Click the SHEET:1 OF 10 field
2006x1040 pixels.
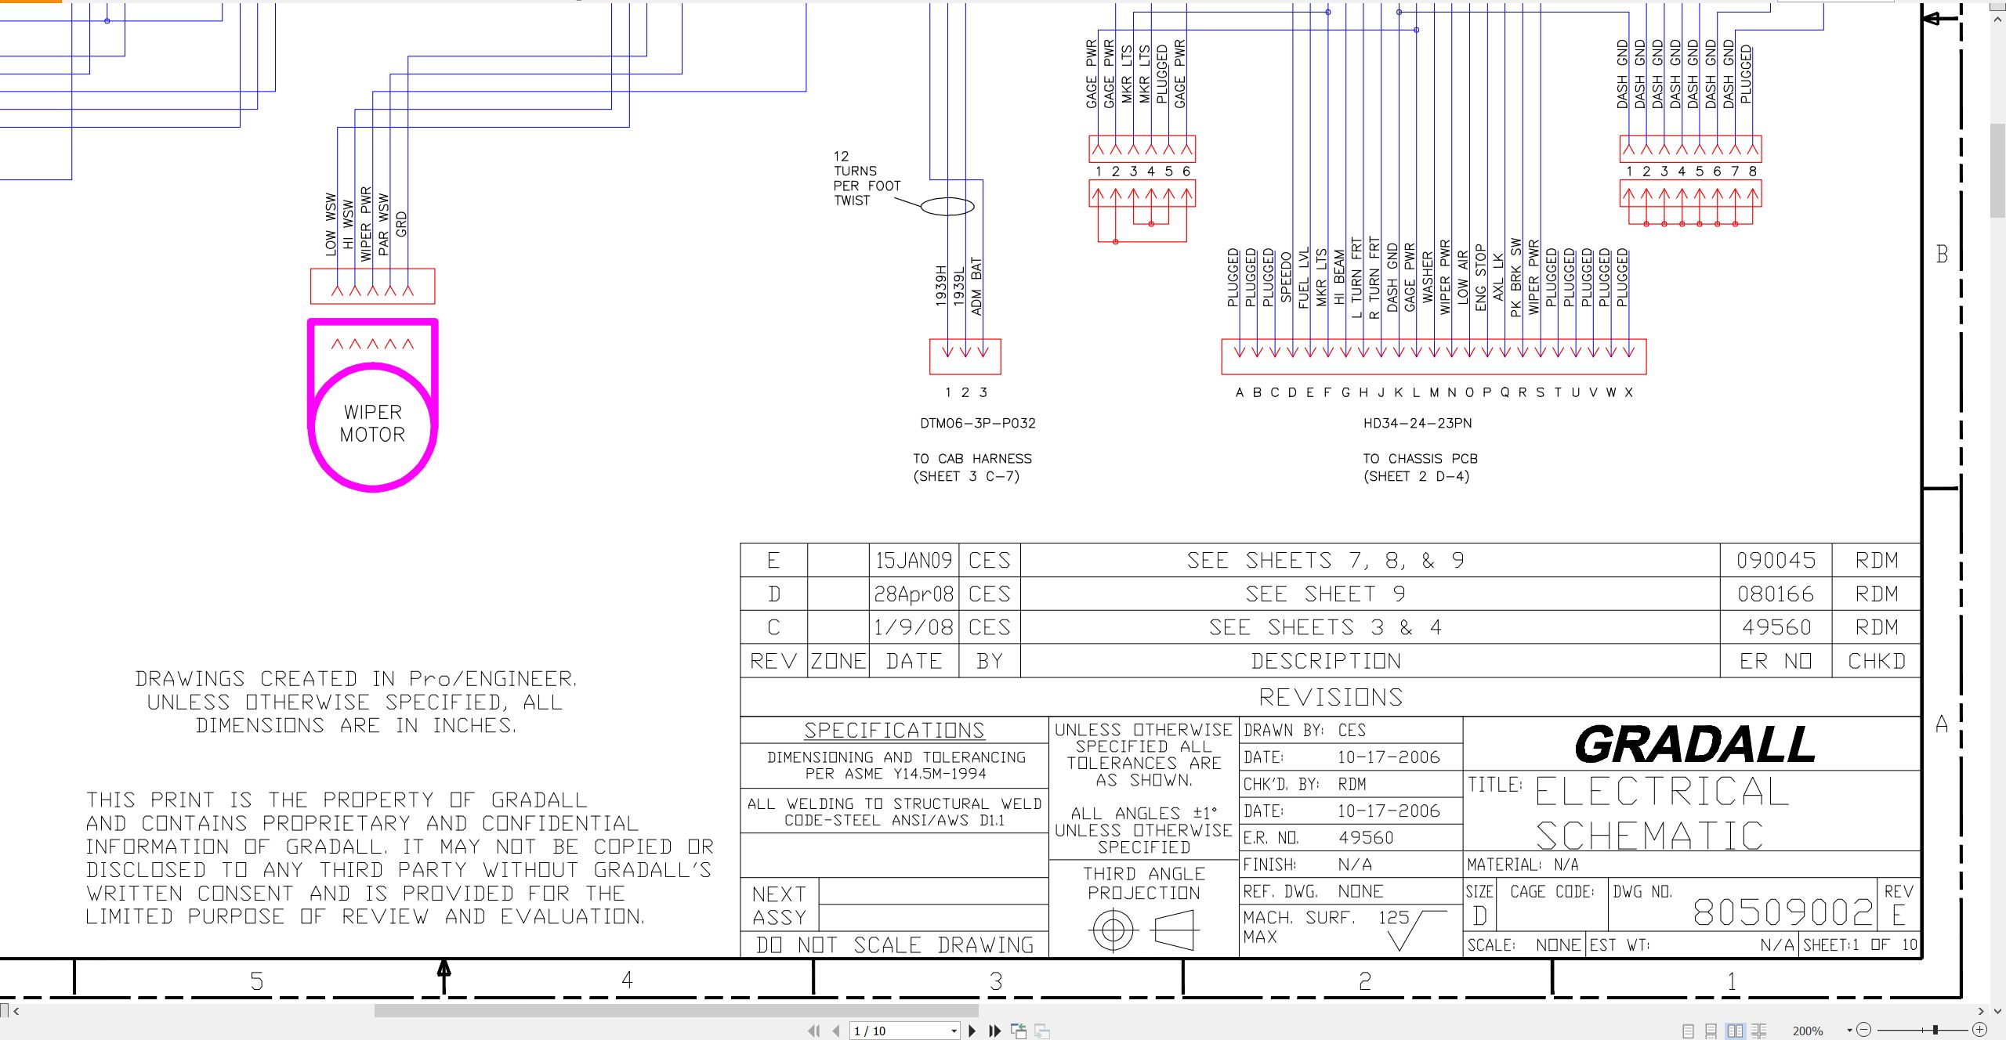(x=1859, y=944)
